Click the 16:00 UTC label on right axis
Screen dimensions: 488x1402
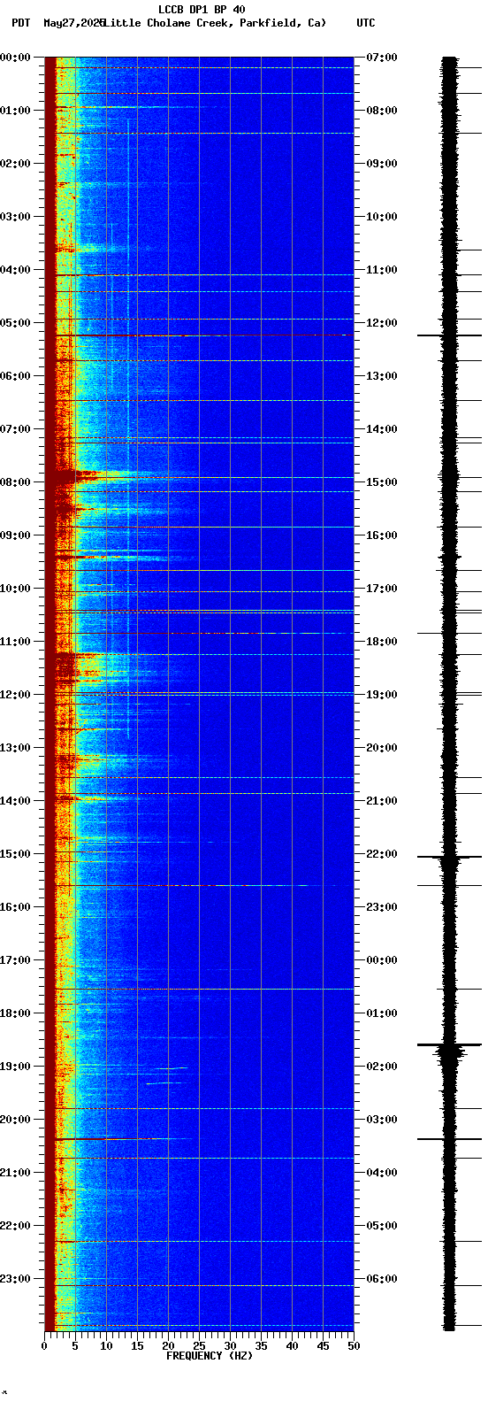(x=382, y=535)
